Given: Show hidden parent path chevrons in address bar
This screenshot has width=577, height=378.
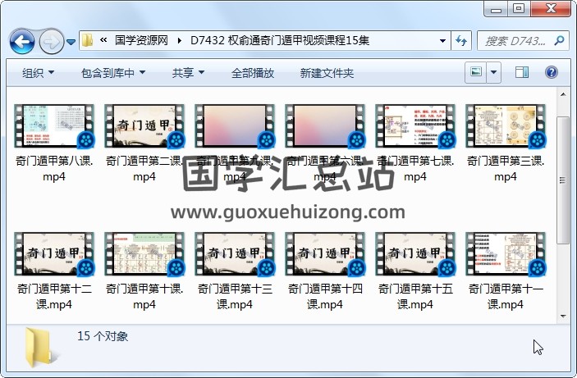Looking at the screenshot, I should click(x=103, y=40).
